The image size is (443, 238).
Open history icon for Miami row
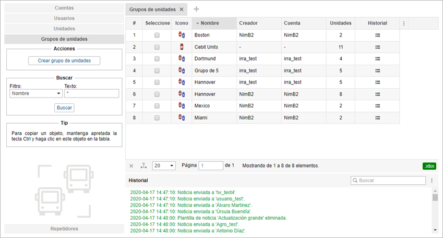(x=377, y=117)
